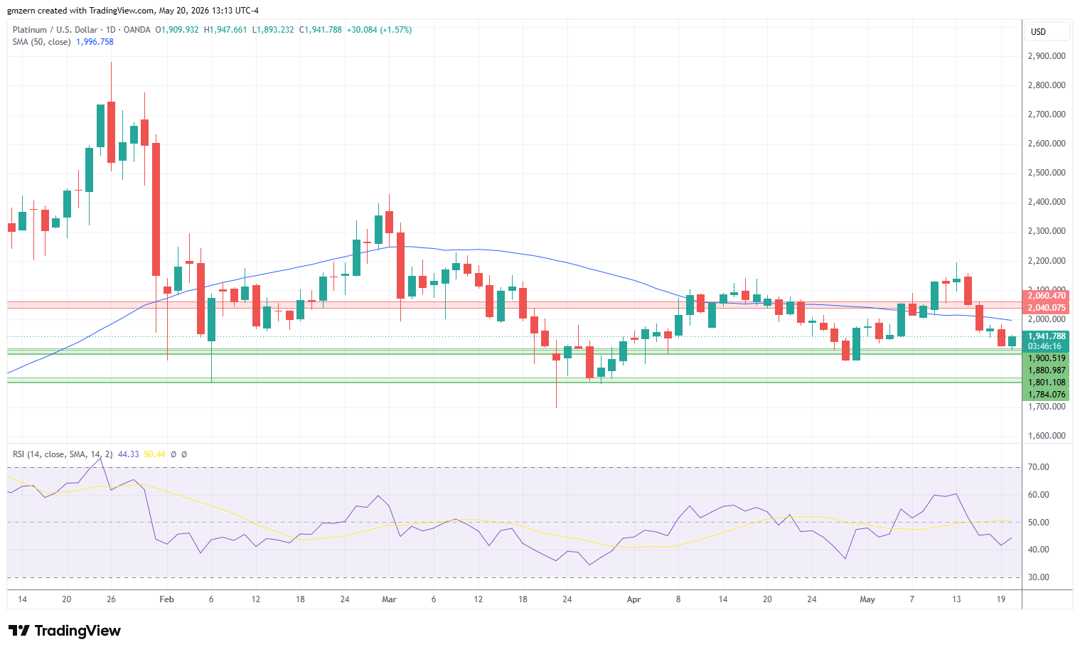Select the RSI (14, close, SMA, 14, 2) label
Screen dimensions: 1080x652
63,454
